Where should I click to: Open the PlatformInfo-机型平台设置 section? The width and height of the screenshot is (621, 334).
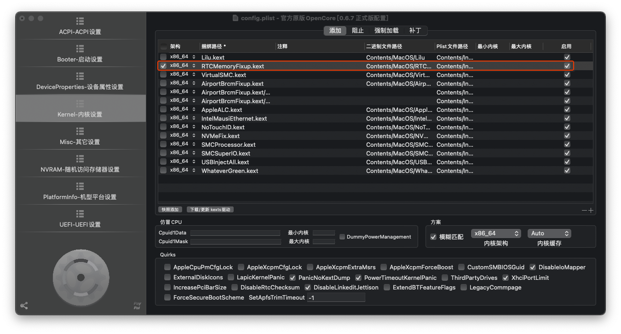tap(80, 192)
